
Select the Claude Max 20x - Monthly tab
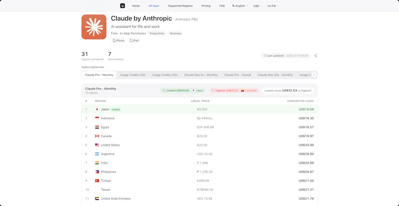pos(275,75)
